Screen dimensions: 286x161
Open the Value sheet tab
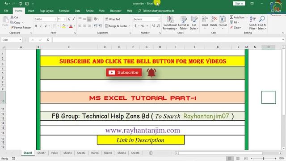(x=55, y=153)
